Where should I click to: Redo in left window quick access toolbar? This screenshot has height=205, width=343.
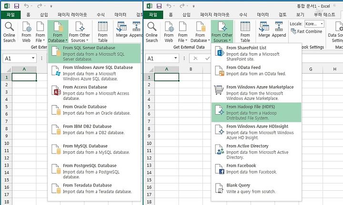pyautogui.click(x=40, y=6)
